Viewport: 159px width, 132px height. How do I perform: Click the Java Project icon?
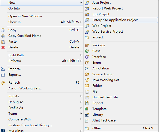[x=87, y=3]
